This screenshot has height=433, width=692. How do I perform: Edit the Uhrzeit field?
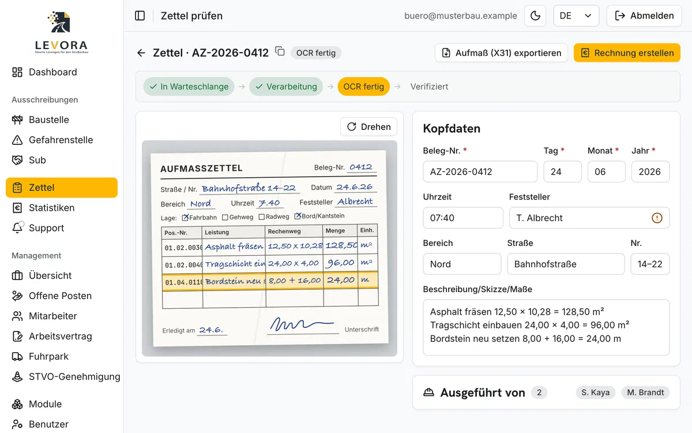tap(463, 218)
